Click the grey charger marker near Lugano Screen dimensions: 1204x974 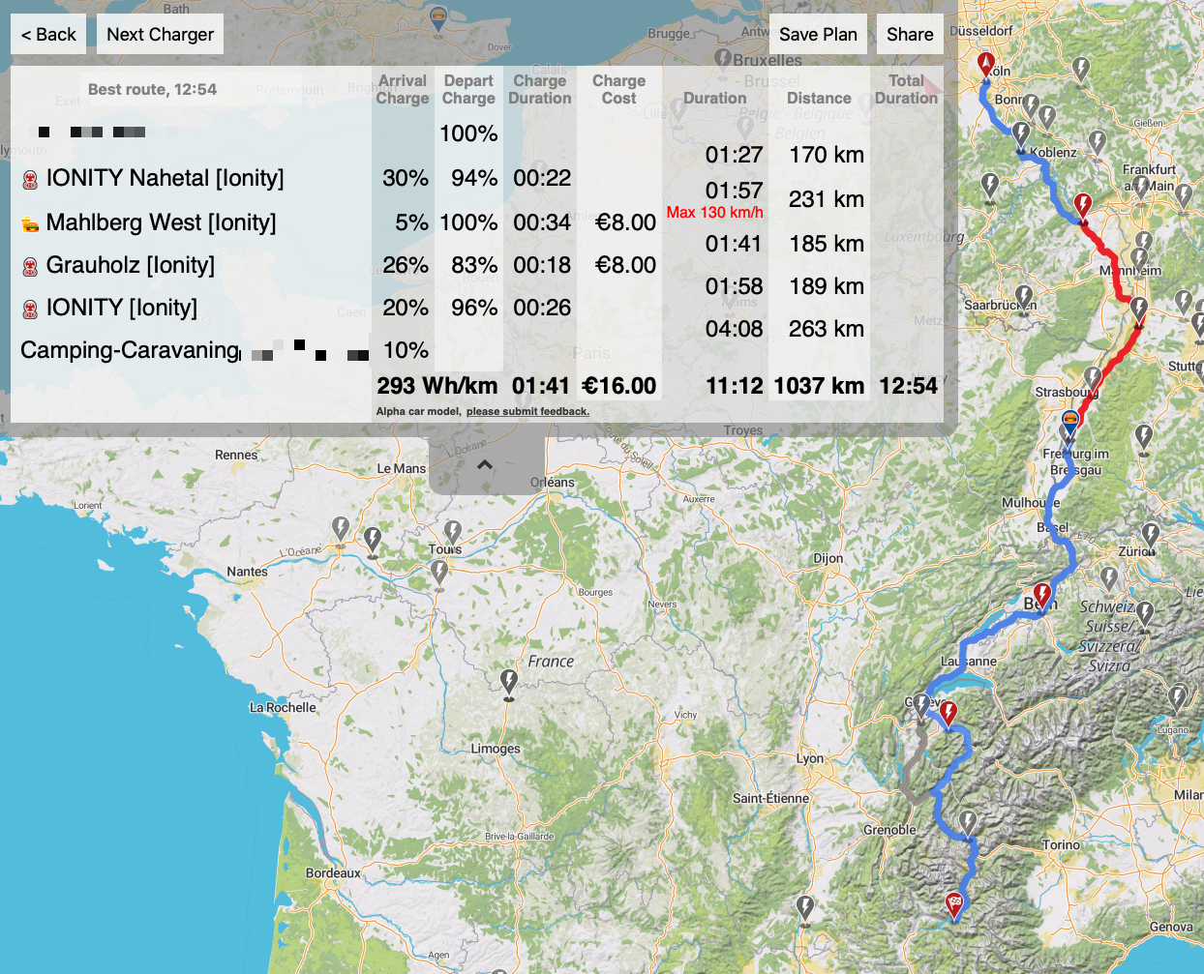1177,695
